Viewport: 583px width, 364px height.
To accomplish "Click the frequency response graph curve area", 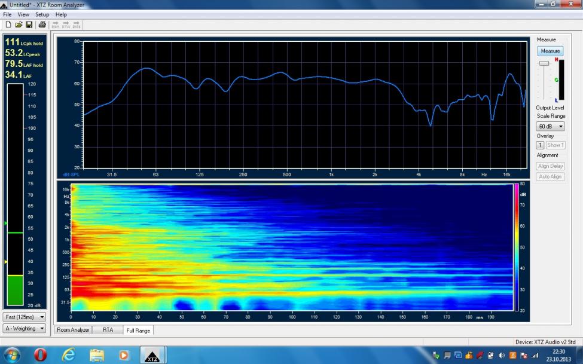I will 305,105.
